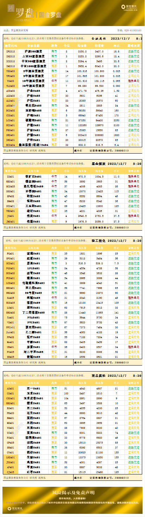Viewport: 145px width, 517px height.
Task: Select contract code IF2312
Action: pyautogui.click(x=11, y=51)
